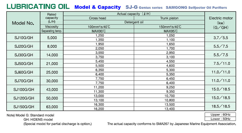Select cross head value 11,200

point(99,87)
